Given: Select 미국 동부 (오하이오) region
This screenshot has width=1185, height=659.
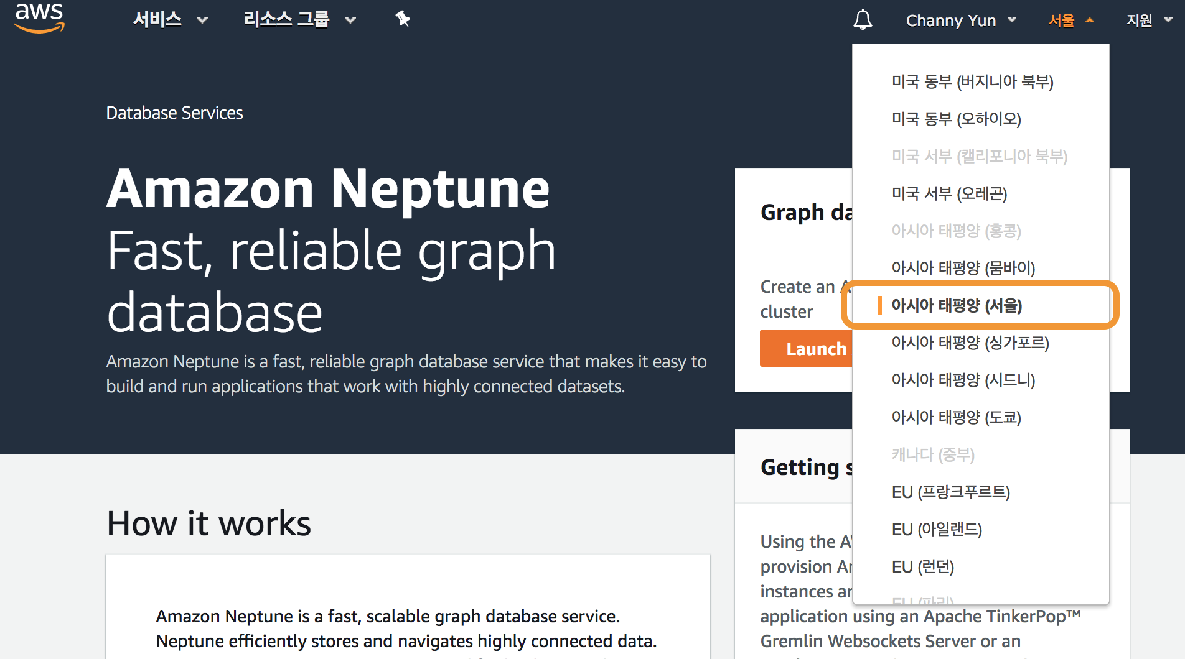Looking at the screenshot, I should (956, 119).
